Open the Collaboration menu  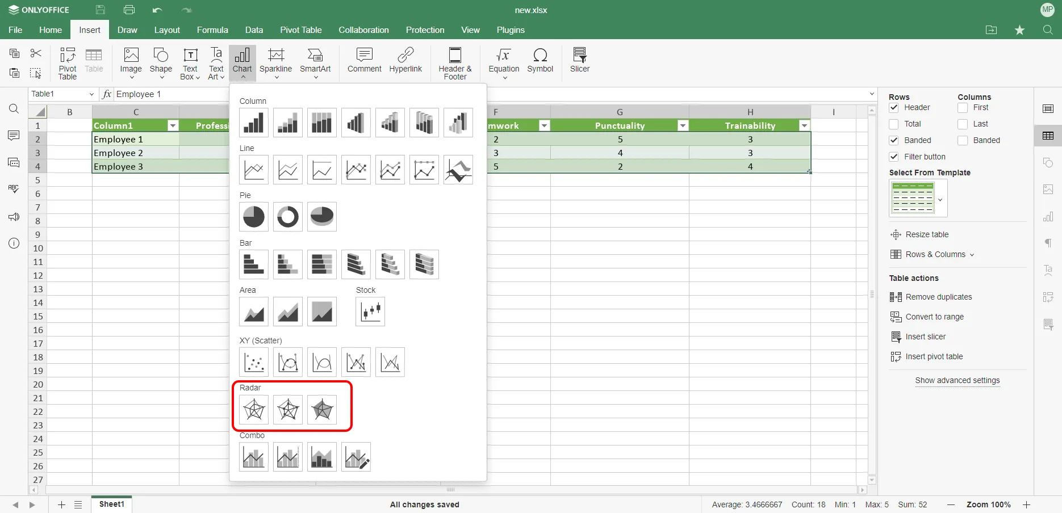[x=363, y=30]
